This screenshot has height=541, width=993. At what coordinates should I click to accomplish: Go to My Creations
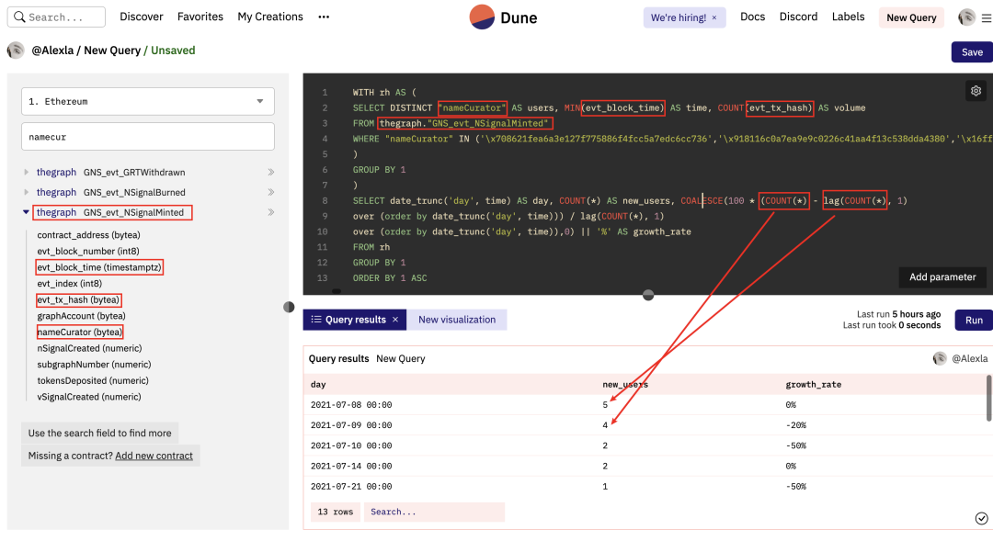click(270, 17)
